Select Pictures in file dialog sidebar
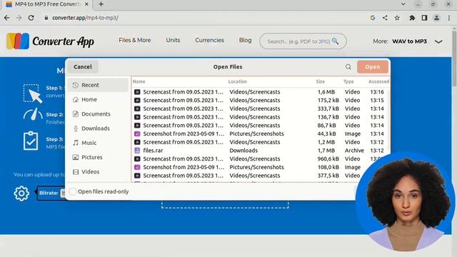The width and height of the screenshot is (457, 257). 98,157
